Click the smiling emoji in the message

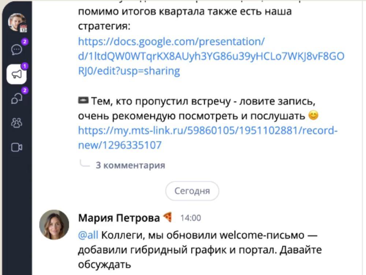[x=313, y=116]
